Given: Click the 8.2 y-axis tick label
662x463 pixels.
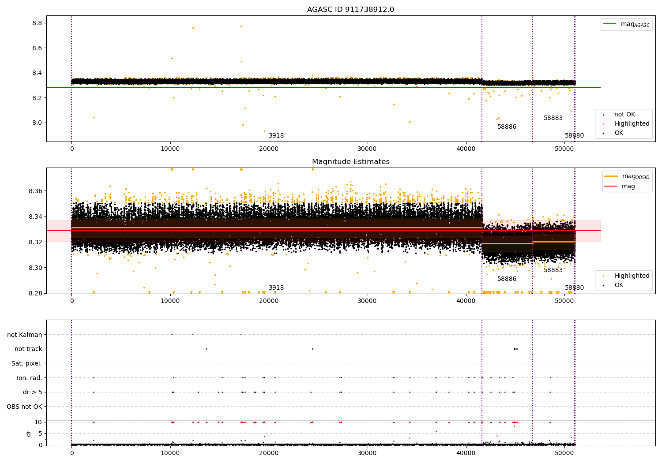Looking at the screenshot, I should 37,98.
